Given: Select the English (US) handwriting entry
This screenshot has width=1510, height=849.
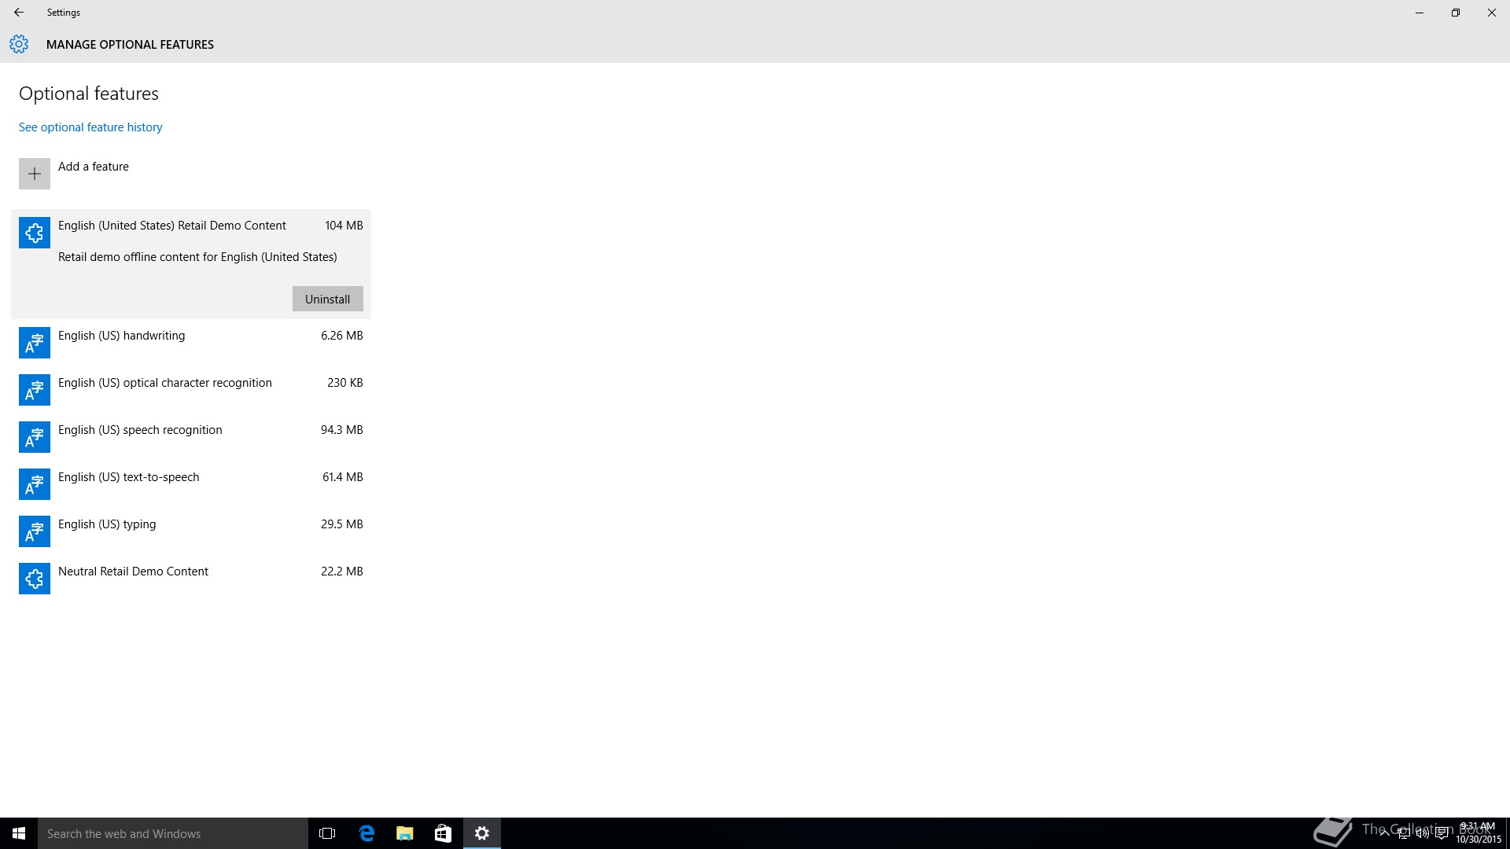Looking at the screenshot, I should click(x=122, y=336).
